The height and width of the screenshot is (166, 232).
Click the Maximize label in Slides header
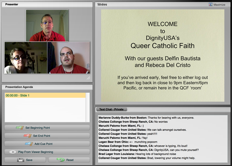[x=219, y=5]
